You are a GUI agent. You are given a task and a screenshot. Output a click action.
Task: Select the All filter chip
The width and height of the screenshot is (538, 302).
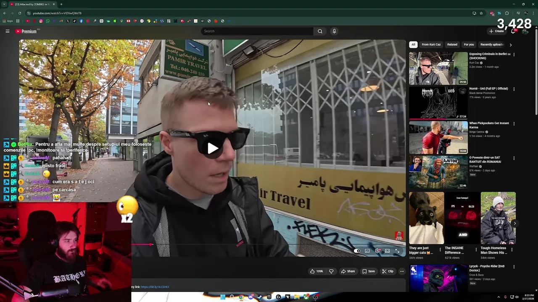tap(413, 44)
